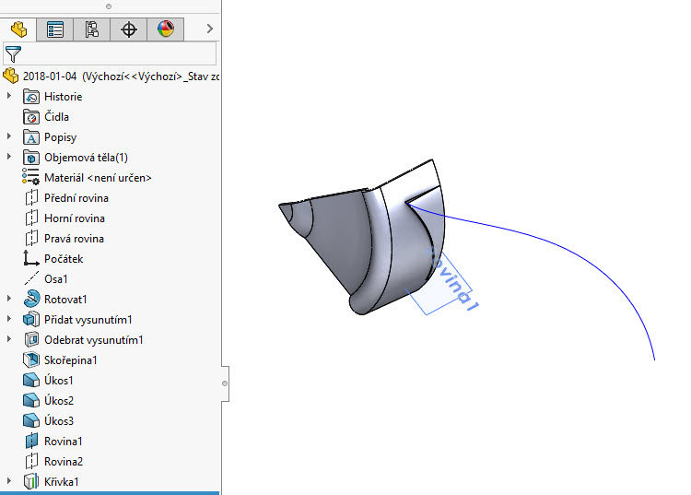691x495 pixels.
Task: Click the Přidat vysunutím1 extrude icon
Action: click(x=30, y=319)
